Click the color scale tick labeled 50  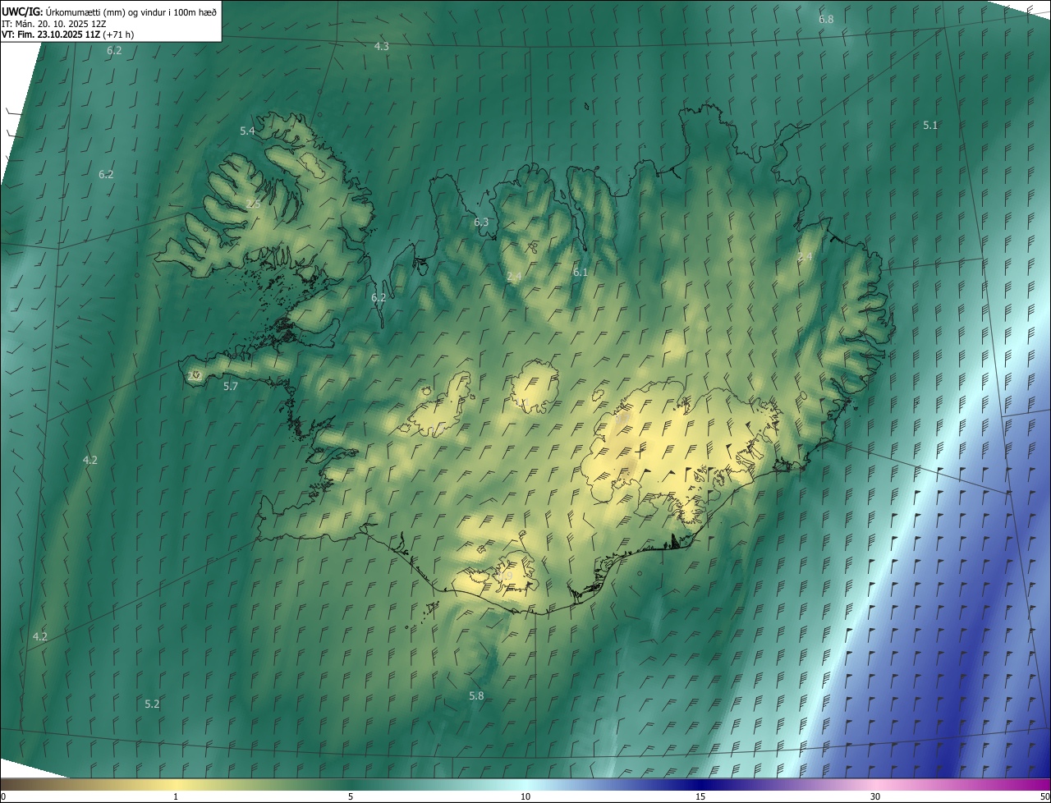click(x=1044, y=796)
